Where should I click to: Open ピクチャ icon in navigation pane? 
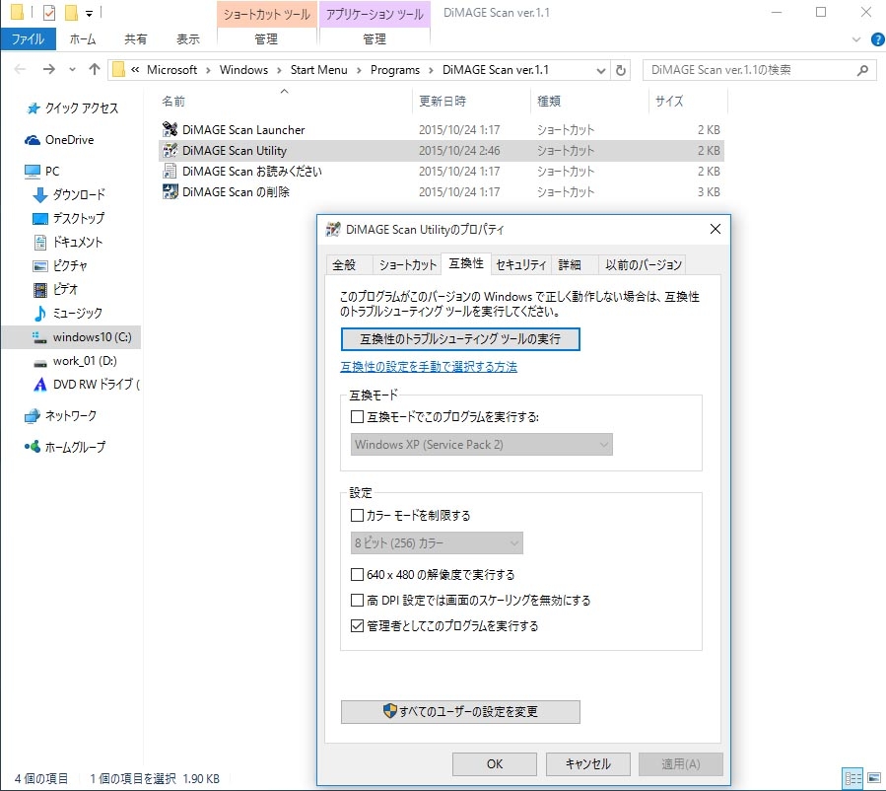pyautogui.click(x=39, y=265)
